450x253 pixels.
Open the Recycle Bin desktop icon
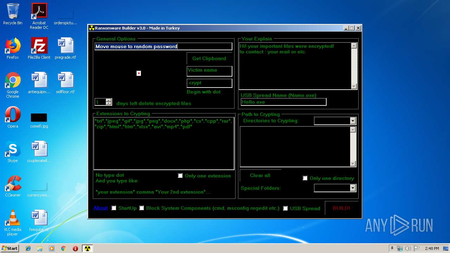(13, 14)
